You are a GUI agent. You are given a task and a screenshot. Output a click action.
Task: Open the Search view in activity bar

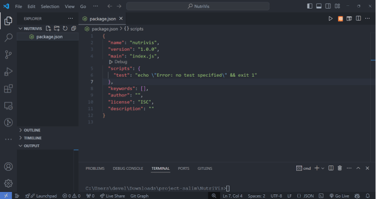9,38
